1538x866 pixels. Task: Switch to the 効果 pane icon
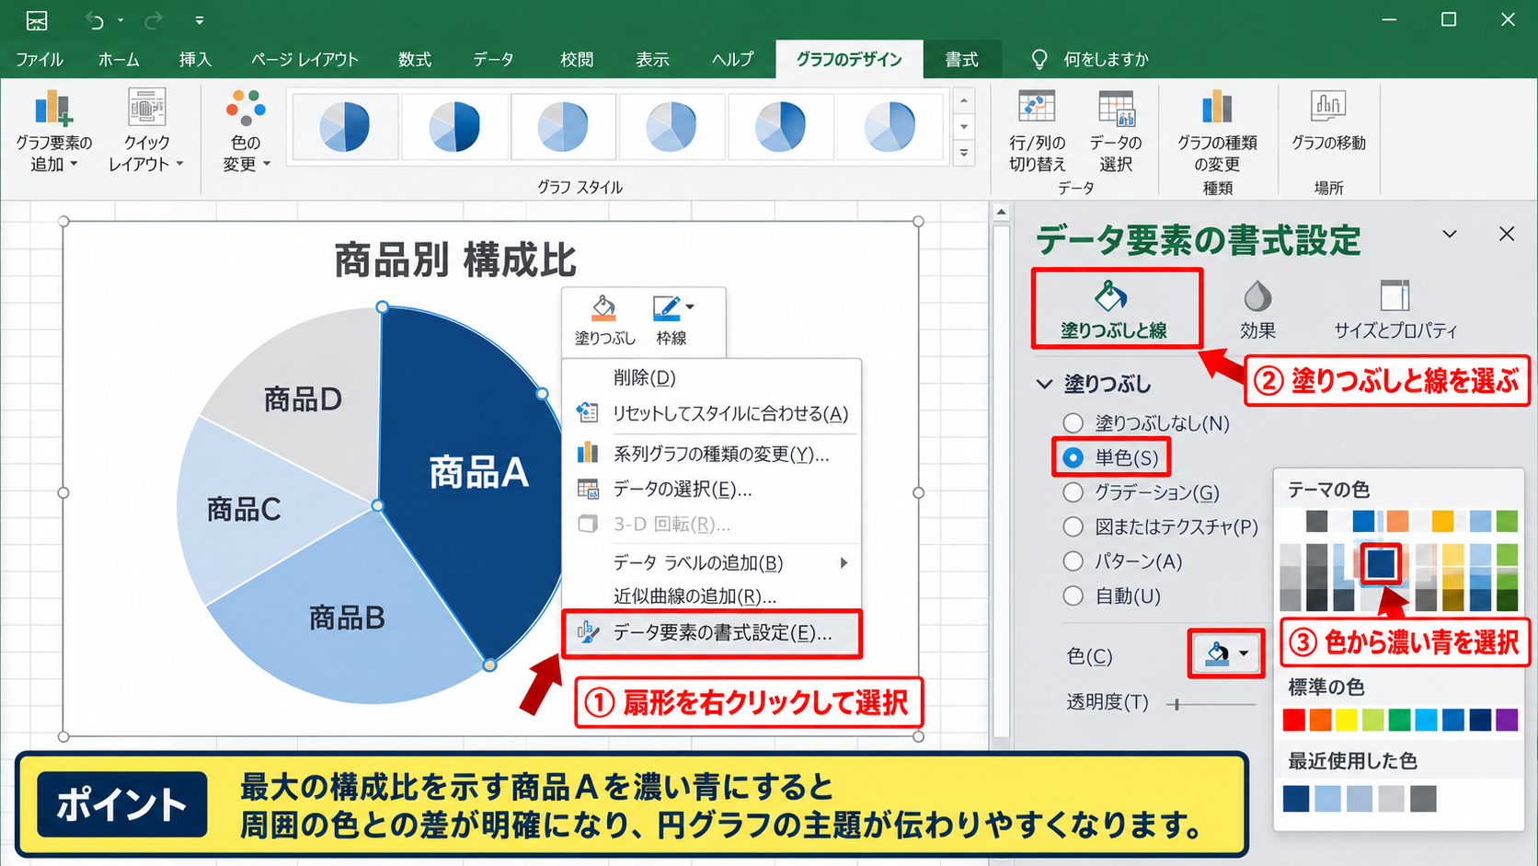click(1257, 296)
